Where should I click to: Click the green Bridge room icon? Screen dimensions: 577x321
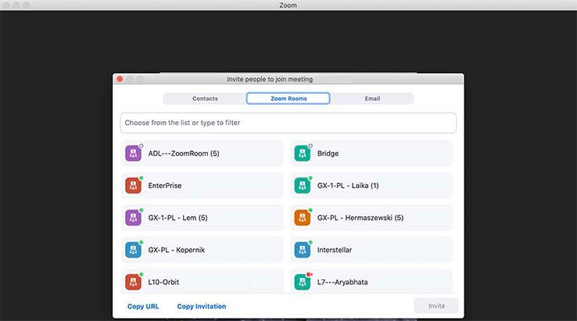tap(303, 153)
